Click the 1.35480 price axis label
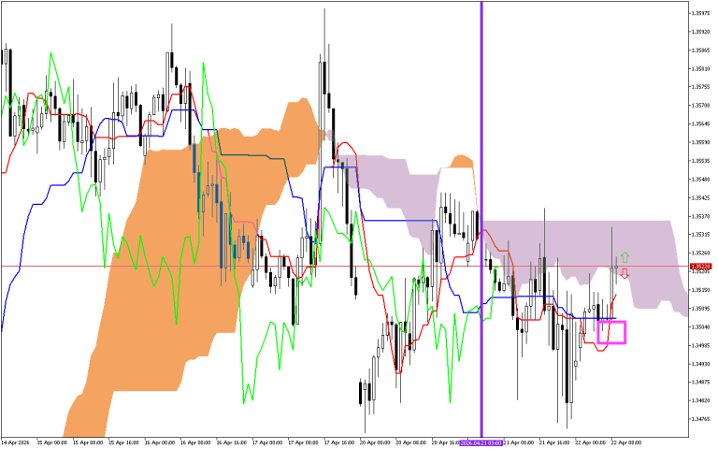The image size is (718, 449). (700, 180)
